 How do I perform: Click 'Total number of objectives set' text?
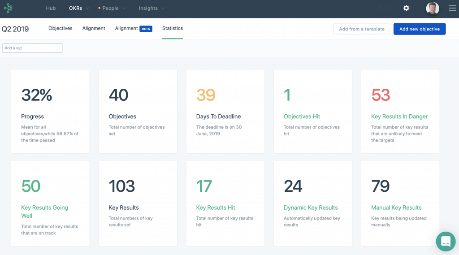coord(136,130)
